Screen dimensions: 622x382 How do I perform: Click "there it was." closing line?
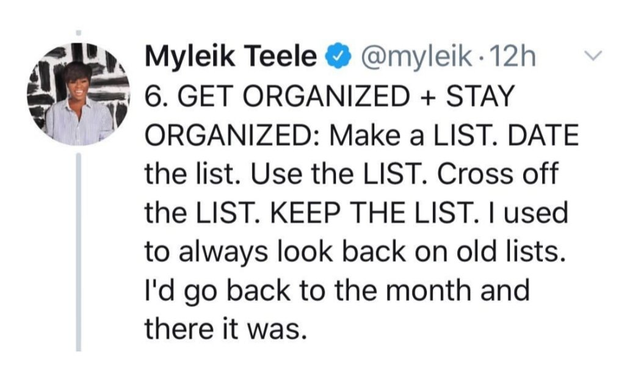223,330
